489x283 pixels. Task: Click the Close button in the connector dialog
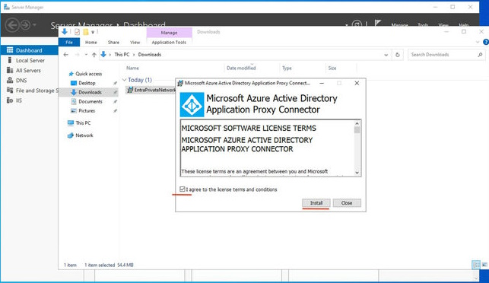(x=347, y=203)
